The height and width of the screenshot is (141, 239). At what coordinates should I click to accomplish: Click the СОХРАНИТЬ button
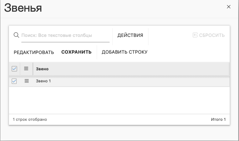(x=77, y=52)
